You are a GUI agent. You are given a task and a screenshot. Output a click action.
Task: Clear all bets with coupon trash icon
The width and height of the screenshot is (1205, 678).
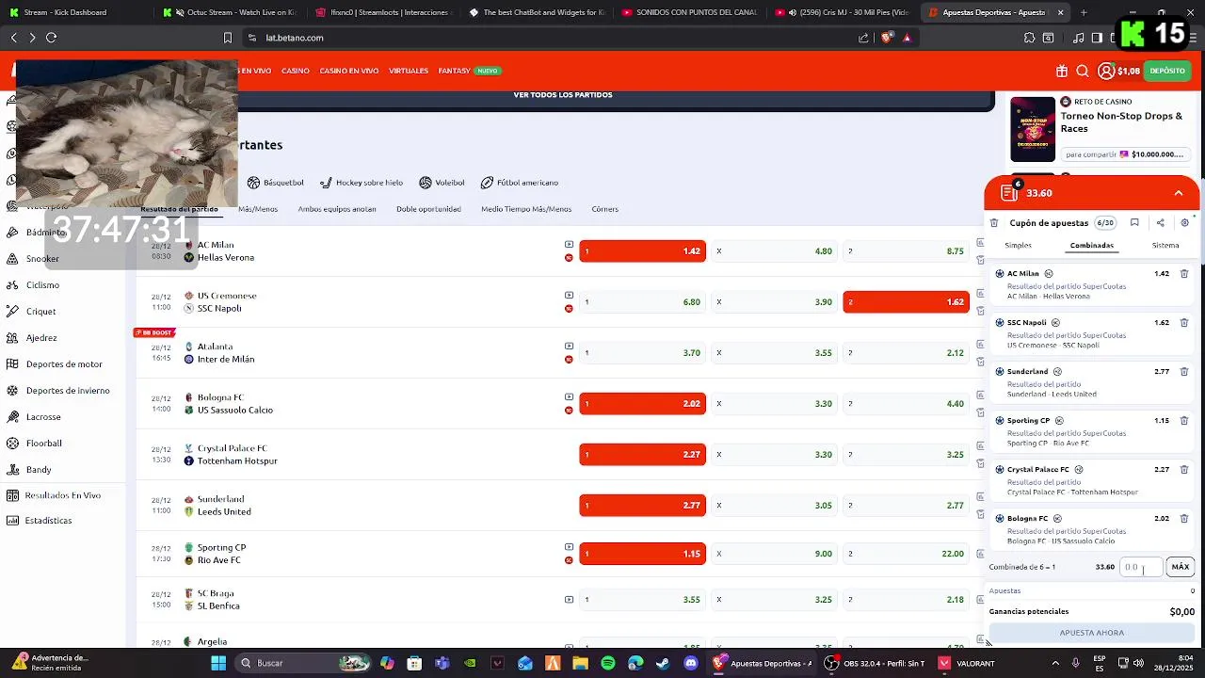click(993, 223)
